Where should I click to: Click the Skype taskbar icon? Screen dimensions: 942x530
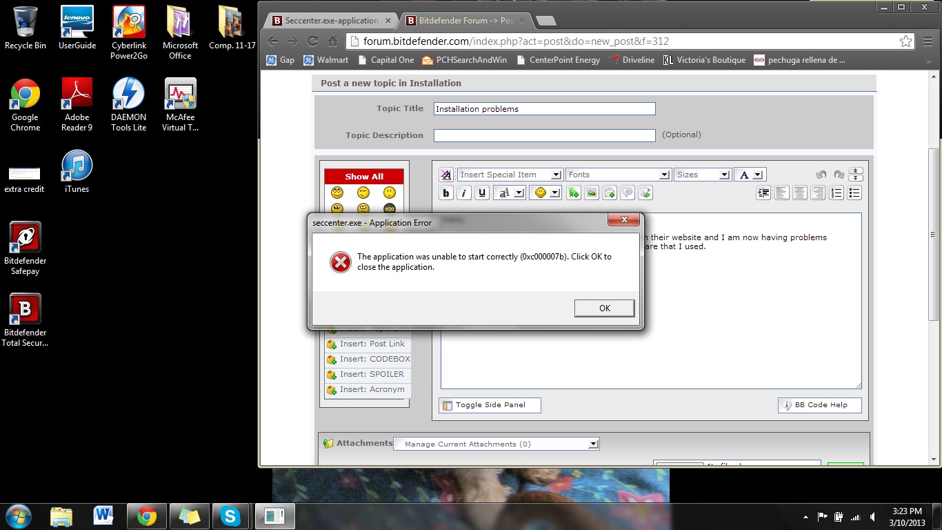(x=230, y=516)
